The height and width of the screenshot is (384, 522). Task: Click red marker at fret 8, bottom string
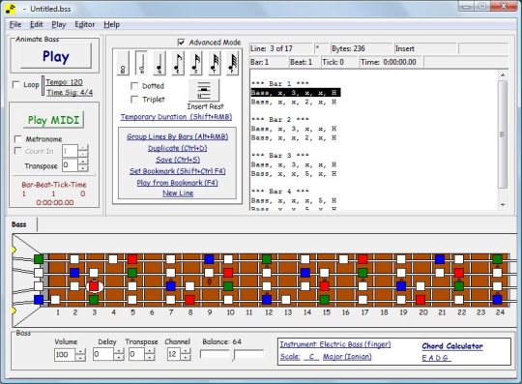click(189, 300)
